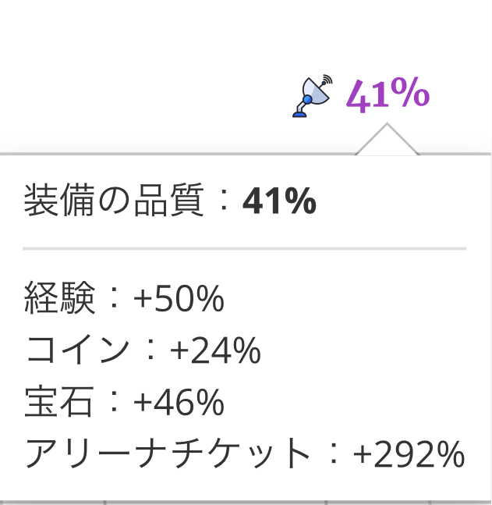Click the bold 41% in tooltip
This screenshot has width=492, height=505.
279,201
